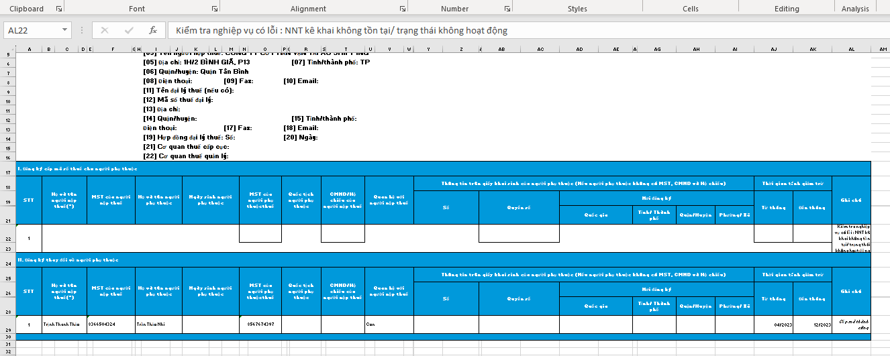The image size is (890, 356).
Task: Select the cell showing 04/2023
Action: (773, 324)
